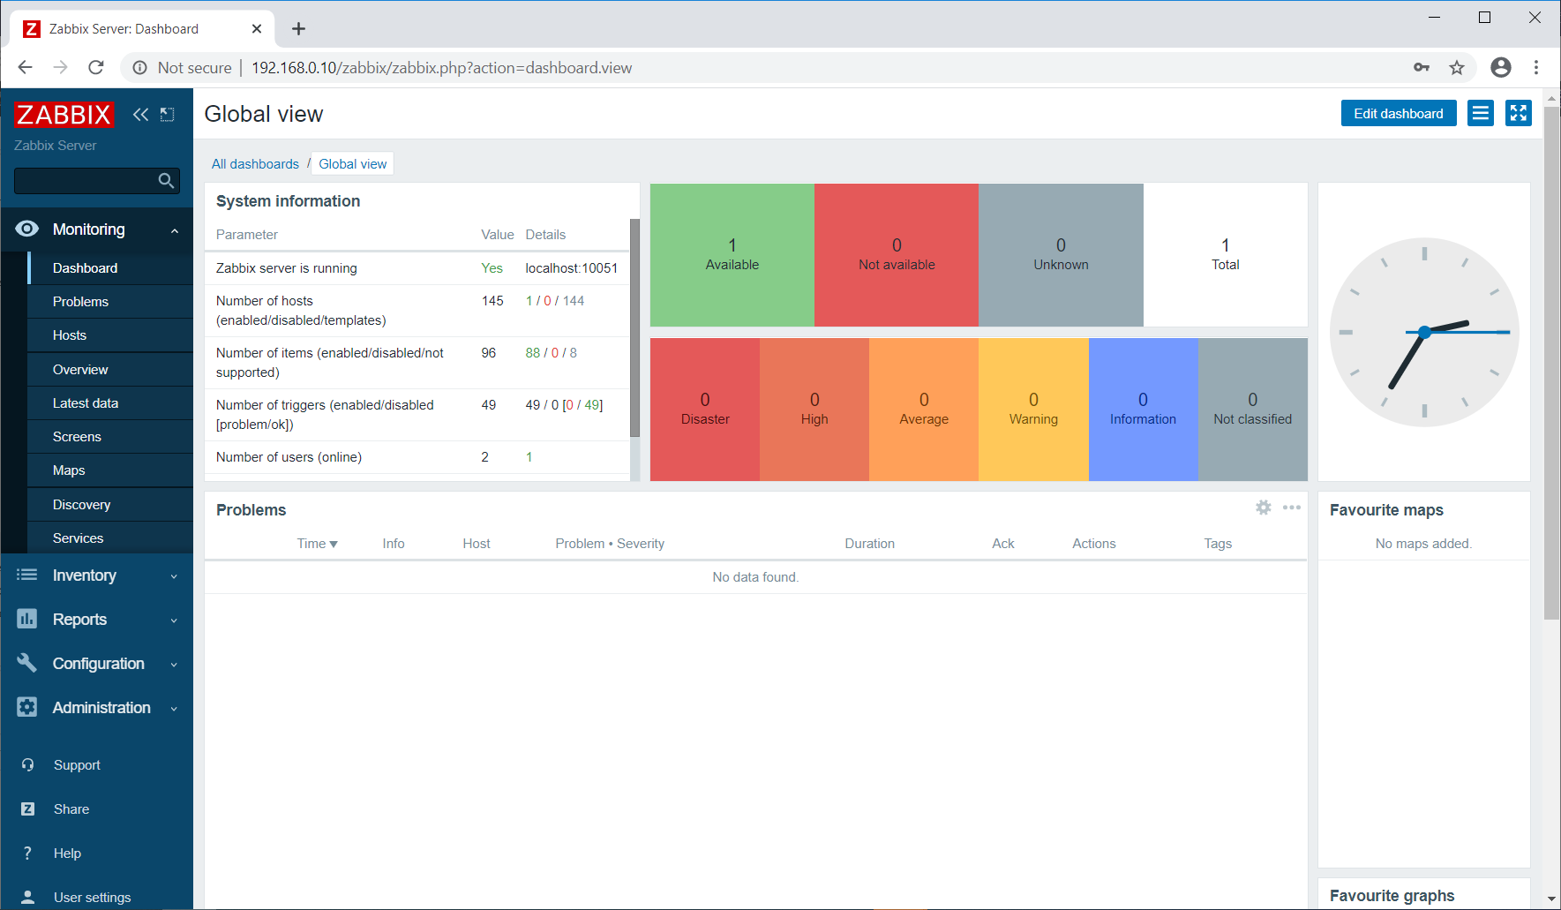Open Problems in Monitoring menu
The width and height of the screenshot is (1561, 910).
pyautogui.click(x=110, y=302)
